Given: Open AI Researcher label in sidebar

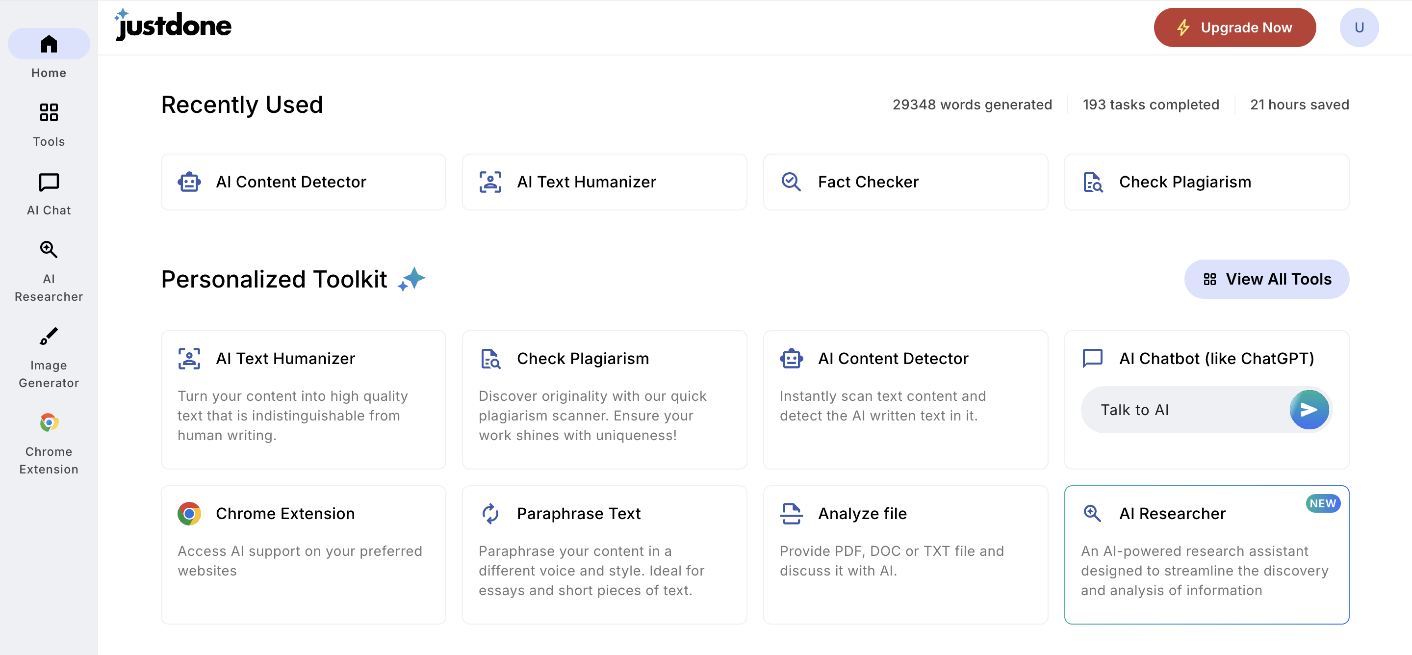Looking at the screenshot, I should point(49,288).
